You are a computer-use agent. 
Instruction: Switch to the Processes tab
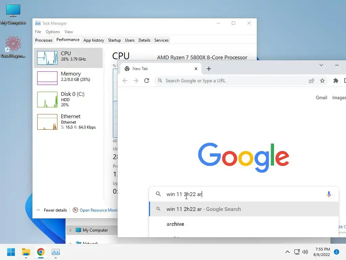point(44,40)
